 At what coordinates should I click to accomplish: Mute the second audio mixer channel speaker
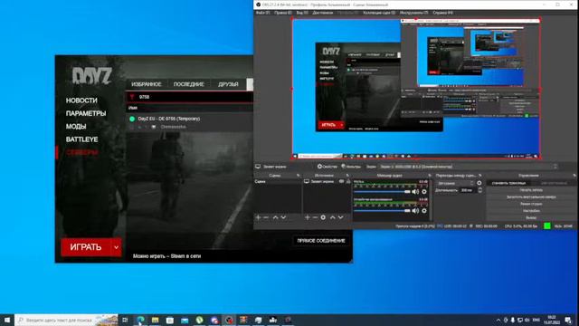click(x=415, y=211)
